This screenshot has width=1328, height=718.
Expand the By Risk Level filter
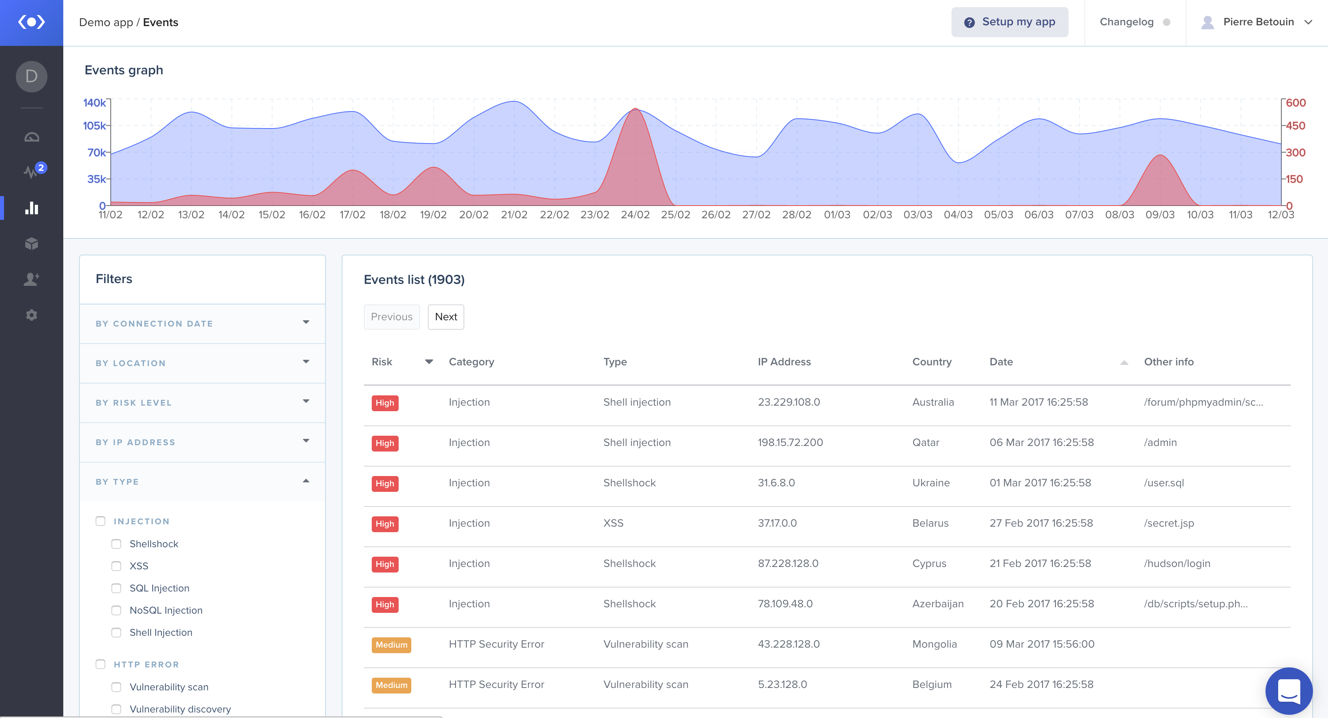tap(202, 402)
